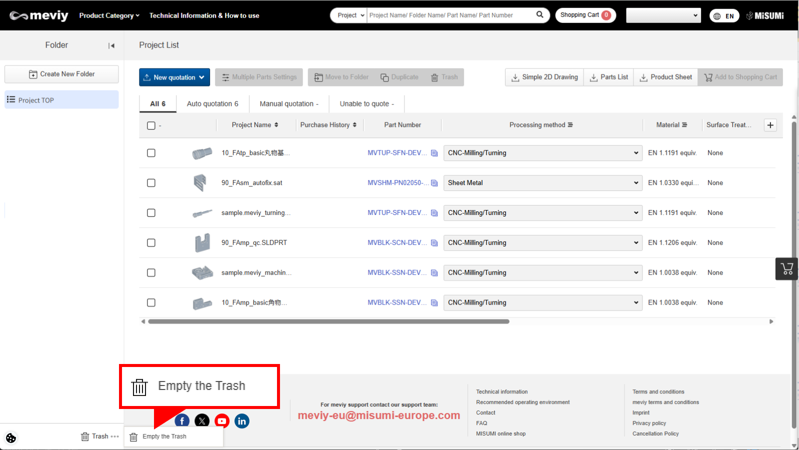The width and height of the screenshot is (799, 450).
Task: Choose Empty the Trash menu entry
Action: point(164,436)
